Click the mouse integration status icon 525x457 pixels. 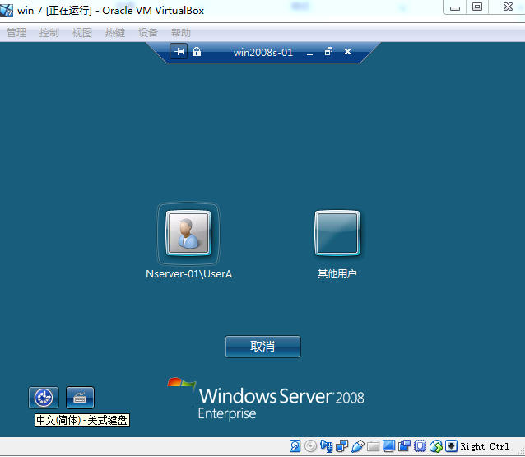point(436,446)
